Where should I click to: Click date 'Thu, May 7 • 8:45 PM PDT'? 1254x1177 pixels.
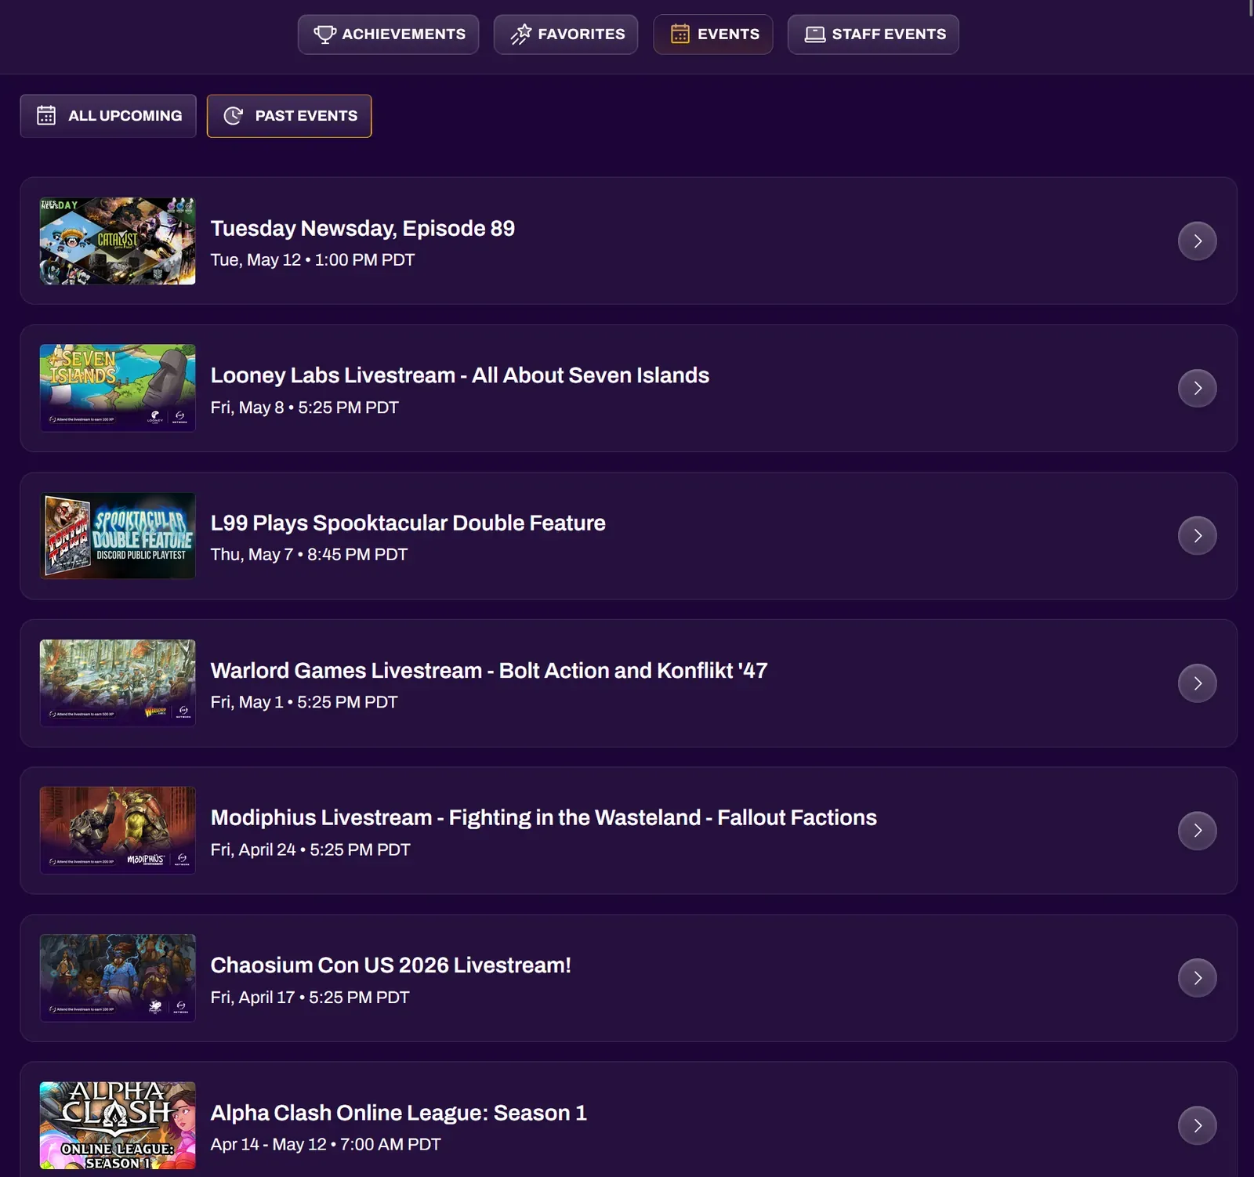310,555
